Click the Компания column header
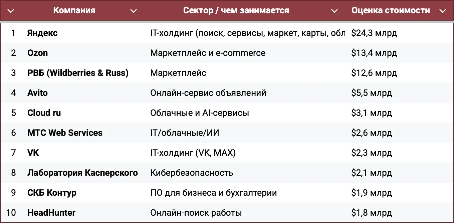Image resolution: width=454 pixels, height=223 pixels. [74, 10]
